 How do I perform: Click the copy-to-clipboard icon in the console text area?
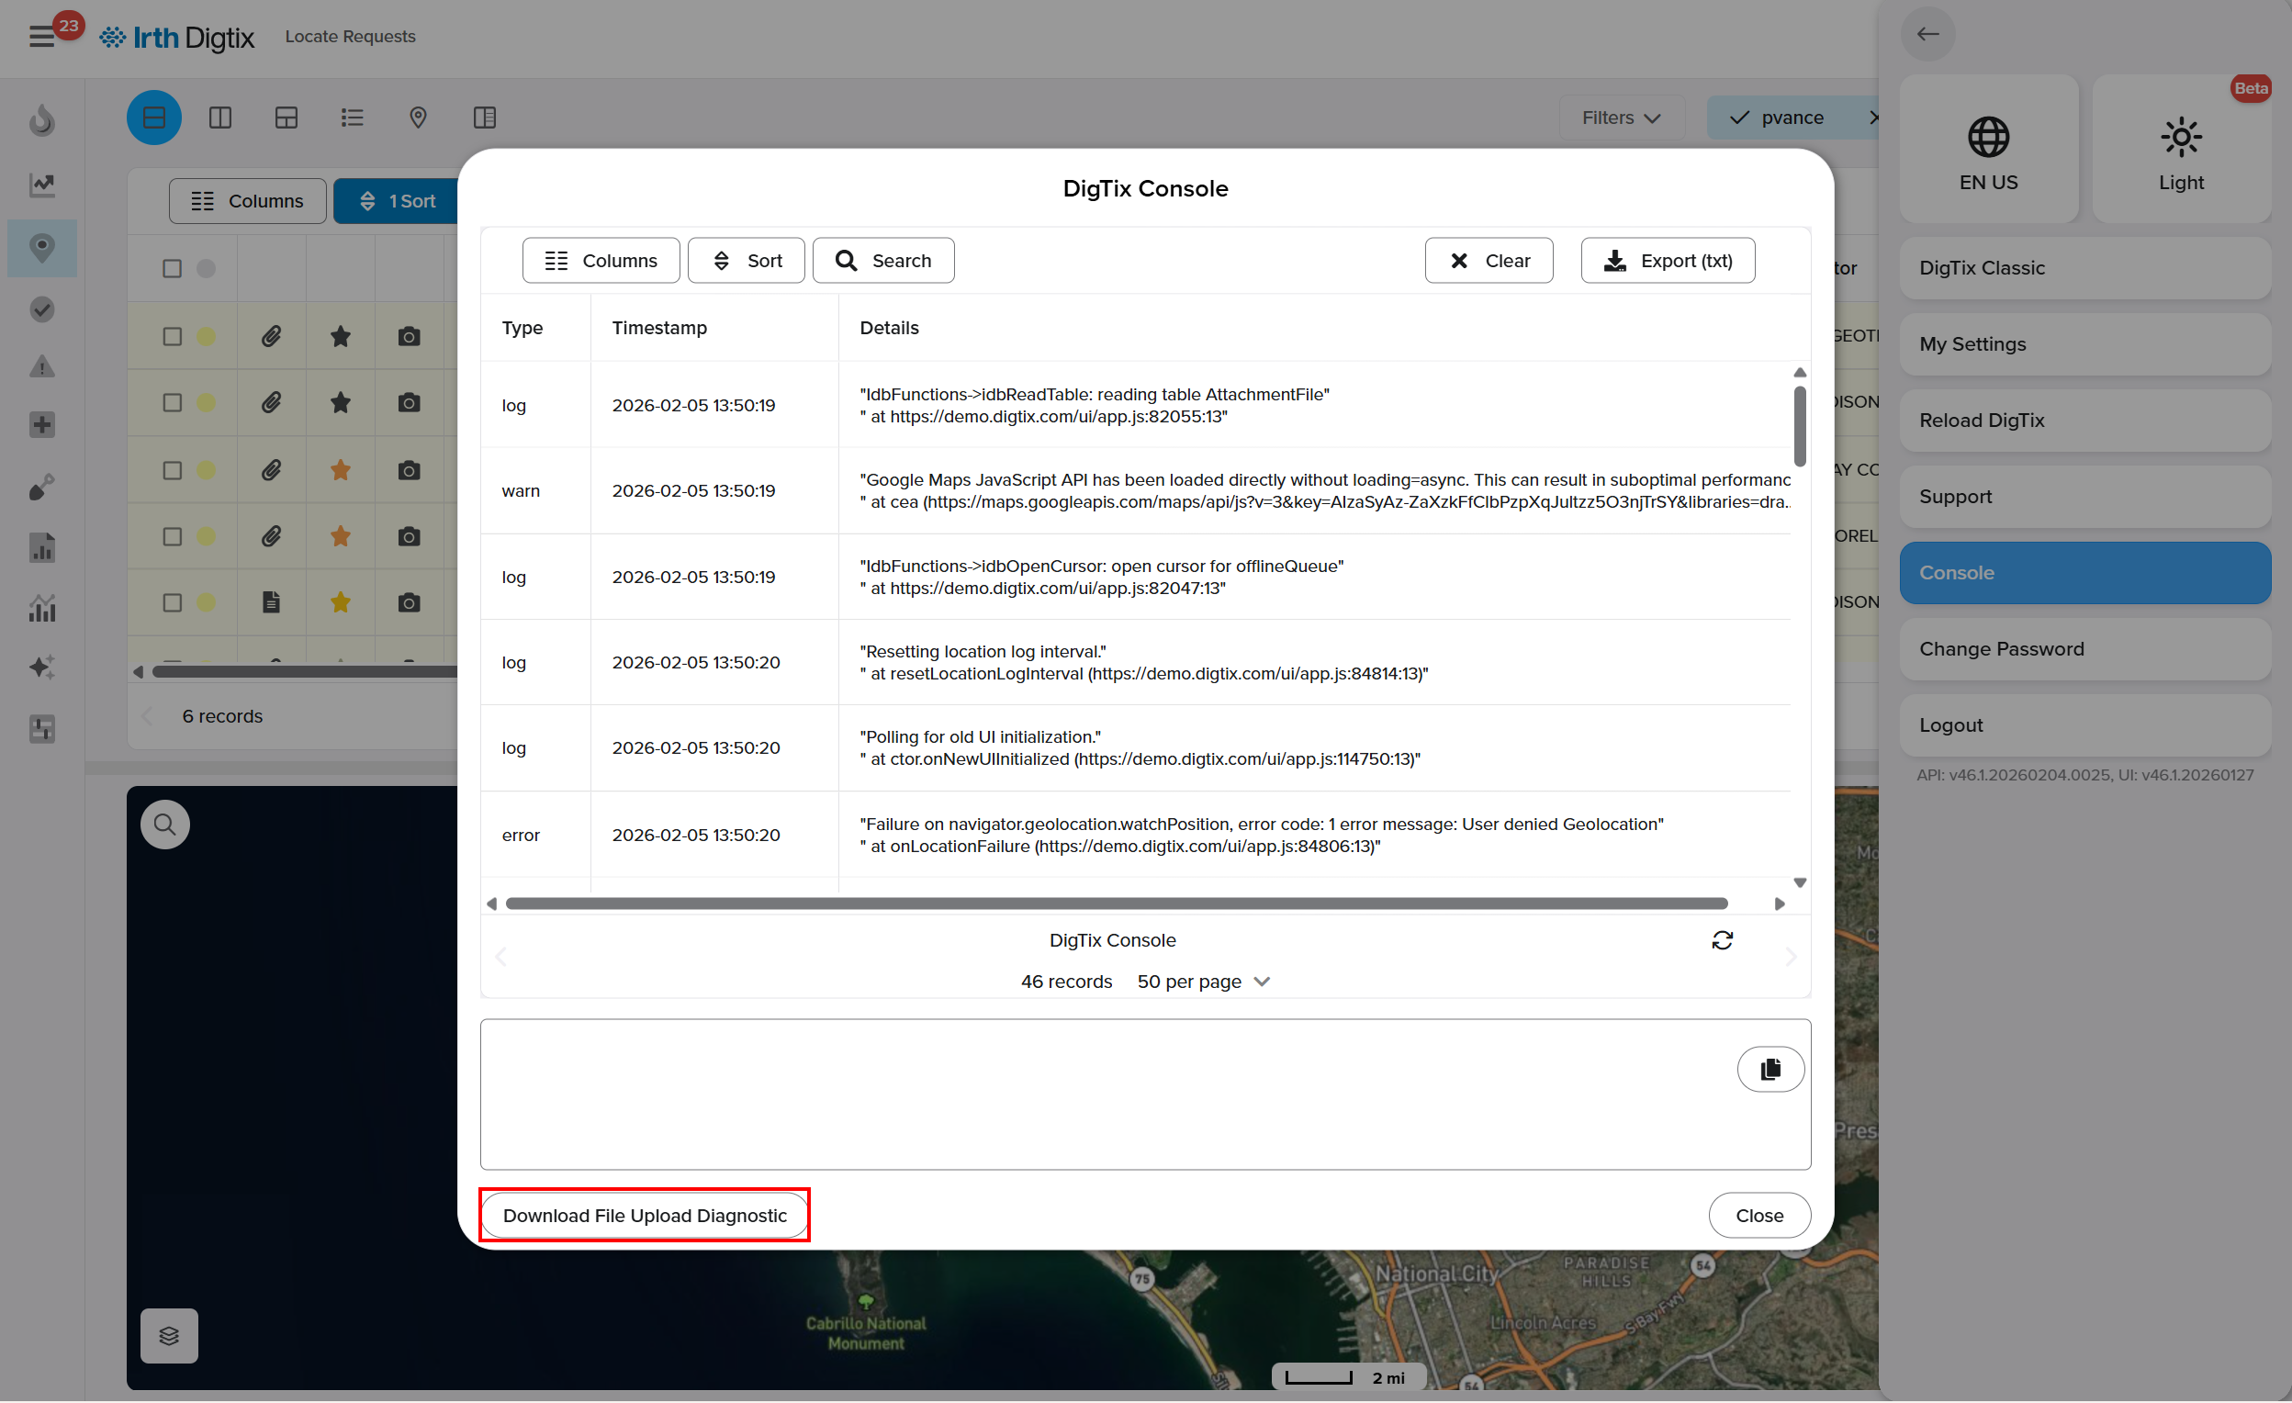pyautogui.click(x=1770, y=1069)
